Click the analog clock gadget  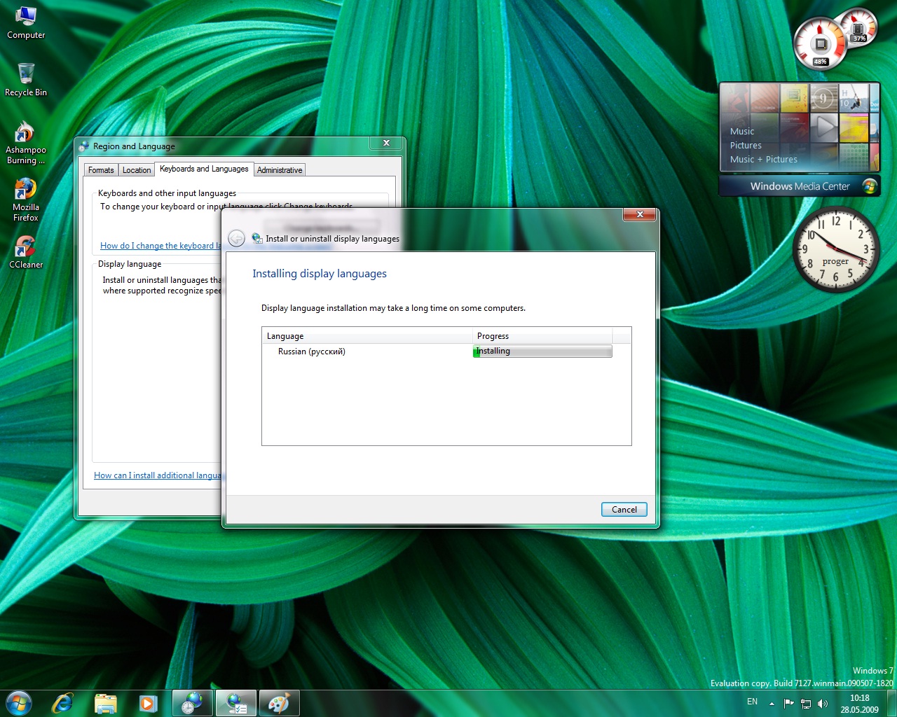835,249
